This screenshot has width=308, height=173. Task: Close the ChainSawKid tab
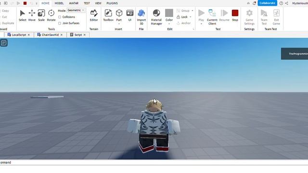click(62, 35)
